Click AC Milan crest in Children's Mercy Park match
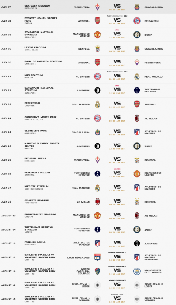Image resolution: width=176 pixels, height=305 pixels. [137, 118]
